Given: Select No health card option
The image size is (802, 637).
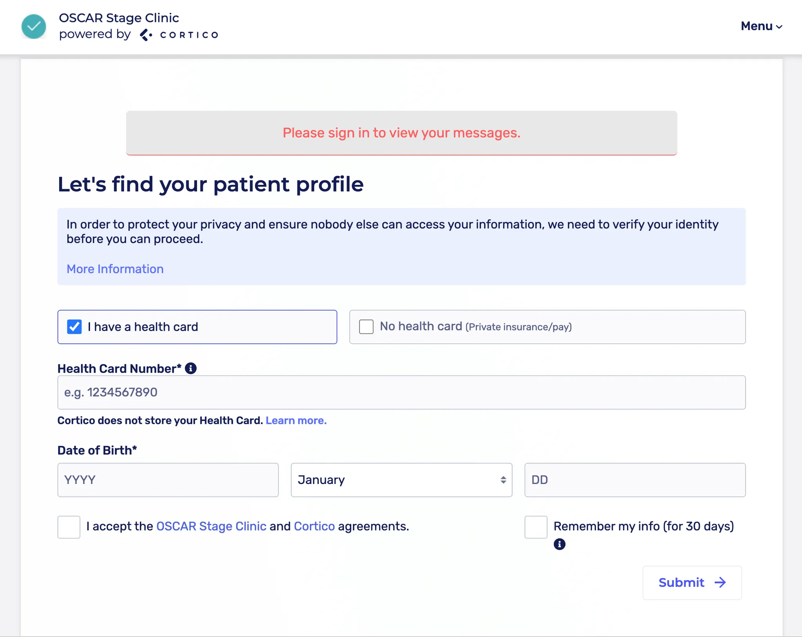Looking at the screenshot, I should [367, 327].
